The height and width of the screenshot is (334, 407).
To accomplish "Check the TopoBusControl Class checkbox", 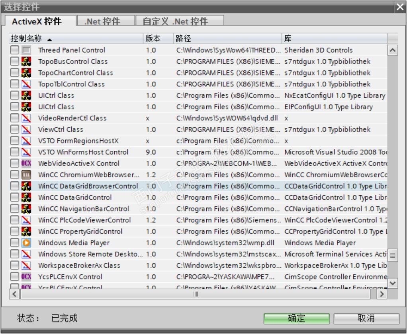I will tap(14, 61).
